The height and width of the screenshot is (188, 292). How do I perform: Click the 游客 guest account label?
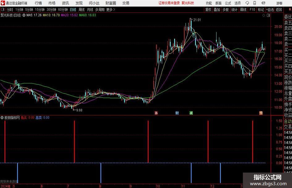pyautogui.click(x=279, y=3)
